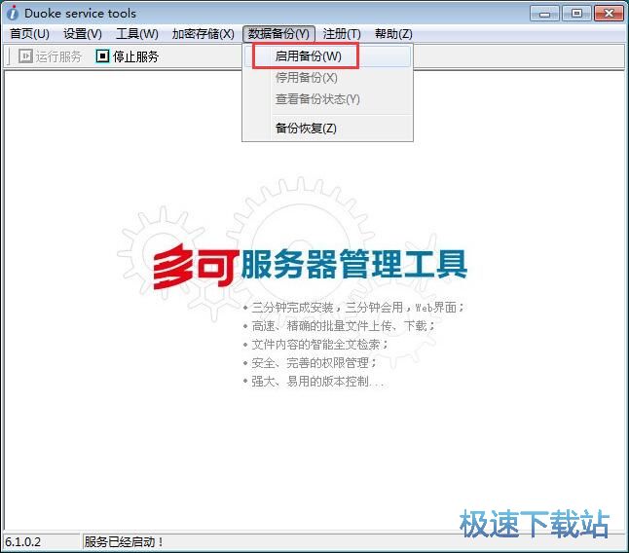The image size is (629, 553).
Task: Click text 三分钟完成安装，三分钟会用，Web界面；
Action: click(357, 308)
